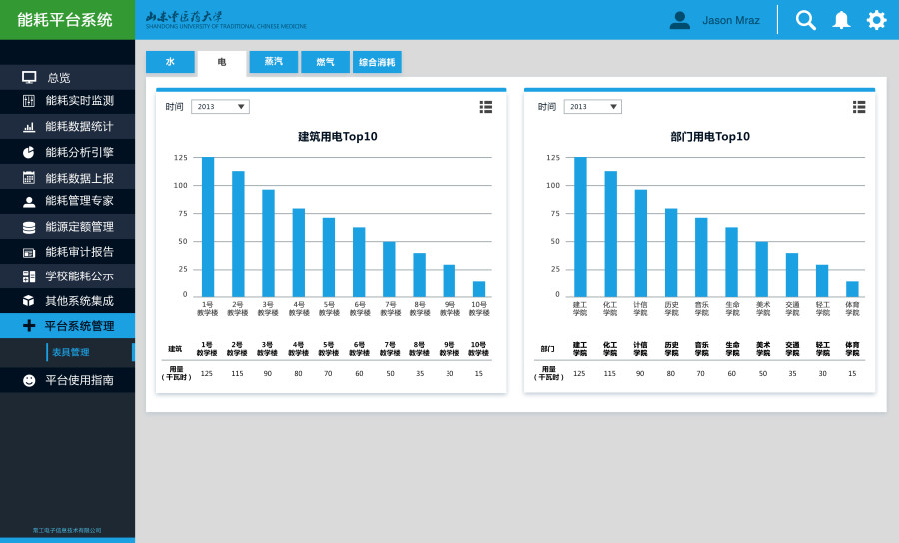Click the 能耗平台系统 logo title
The width and height of the screenshot is (899, 543).
(65, 20)
